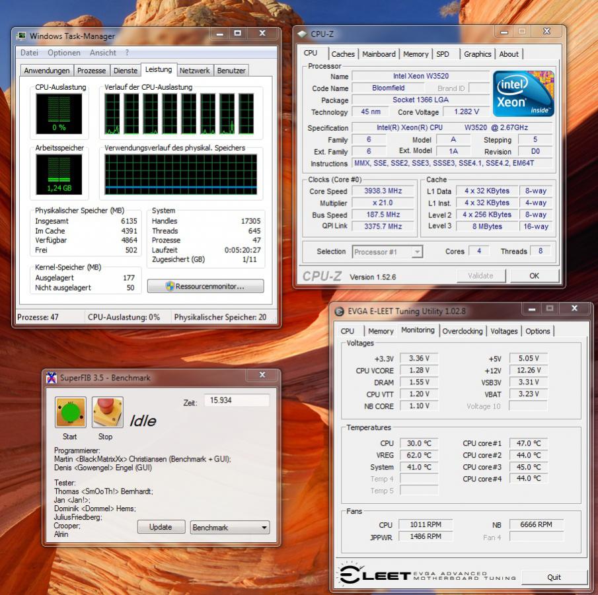The image size is (598, 595).
Task: Click the VREG temperature 62.0 °C
Action: point(419,455)
